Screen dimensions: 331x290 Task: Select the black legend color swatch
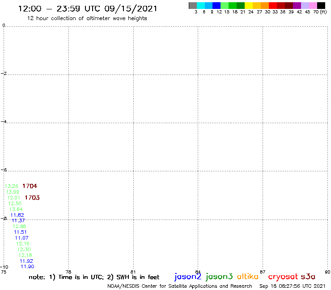point(321,5)
